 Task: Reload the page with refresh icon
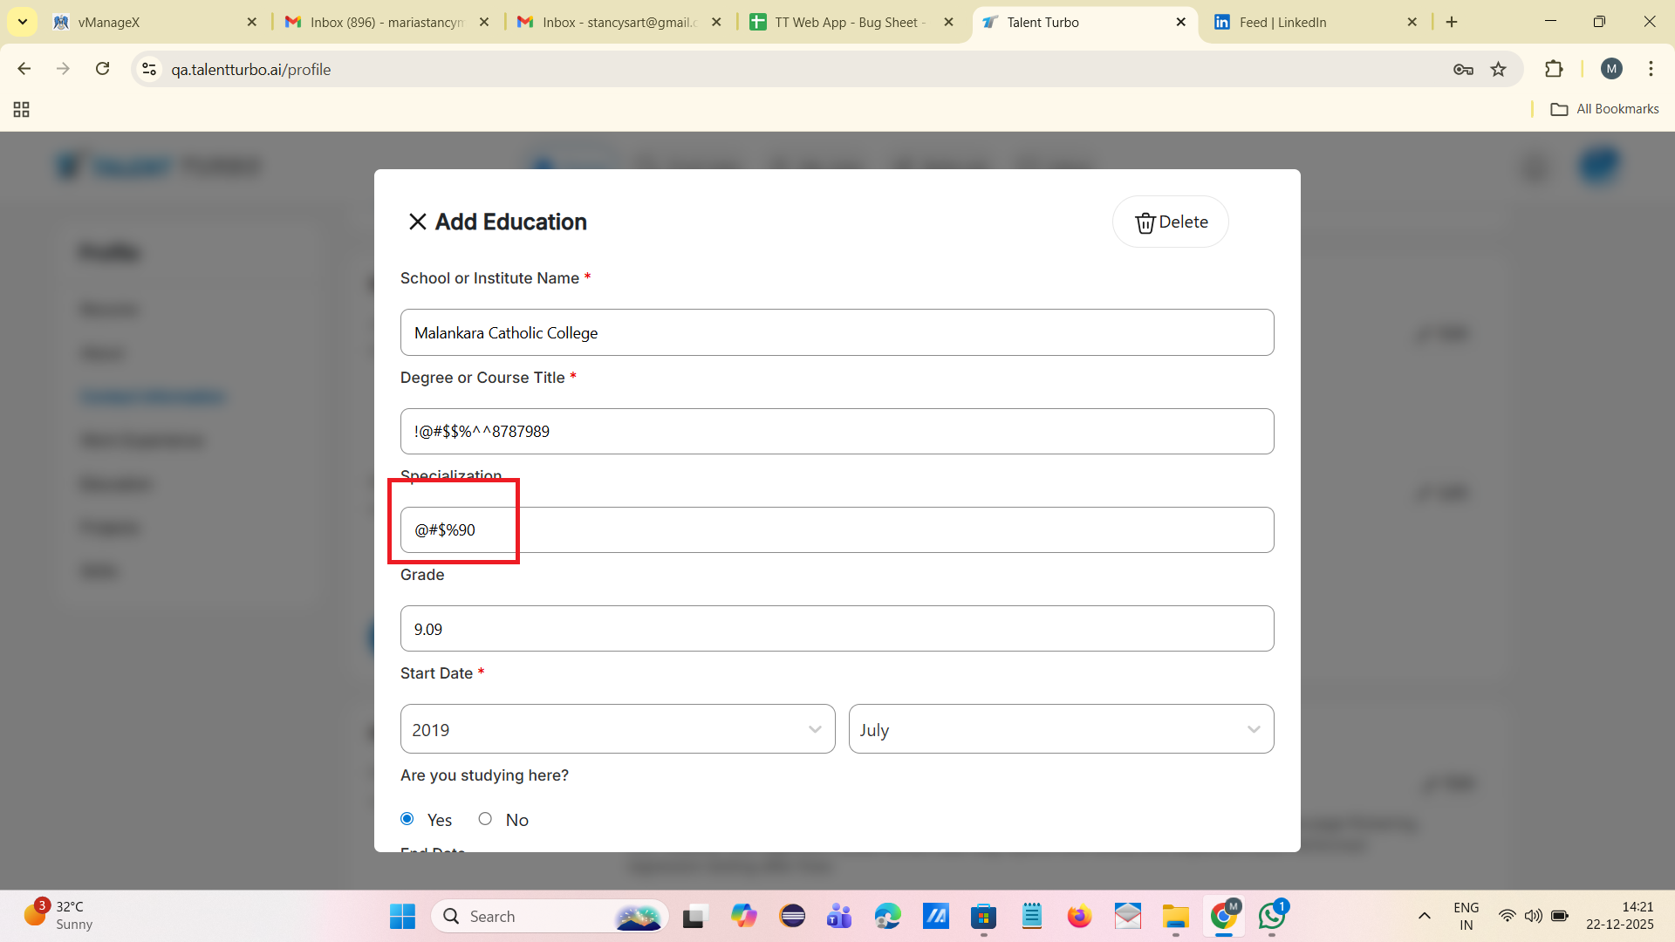[103, 69]
